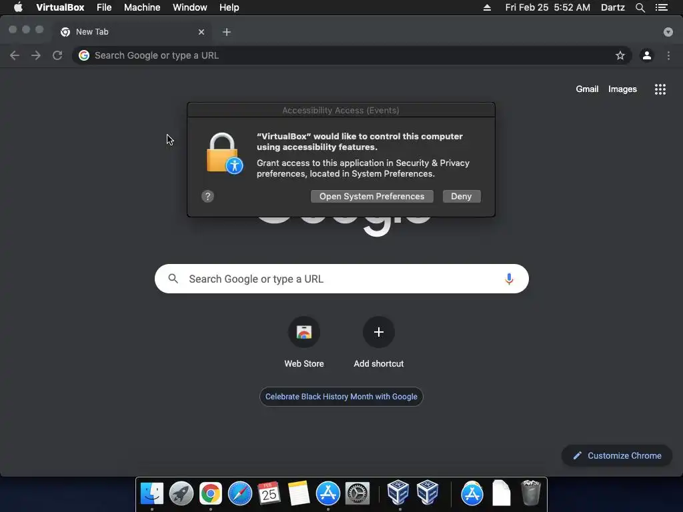This screenshot has height=512, width=683.
Task: Click Open System Preferences button
Action: (372, 197)
